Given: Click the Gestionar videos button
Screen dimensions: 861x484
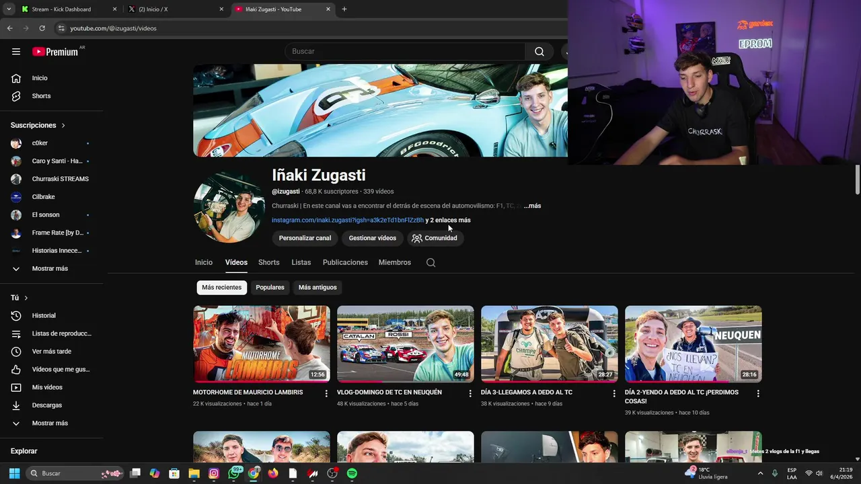Looking at the screenshot, I should click(372, 238).
